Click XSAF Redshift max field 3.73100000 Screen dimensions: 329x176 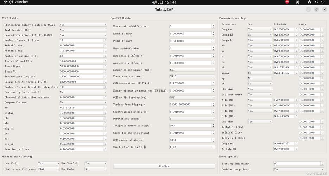tap(83, 51)
